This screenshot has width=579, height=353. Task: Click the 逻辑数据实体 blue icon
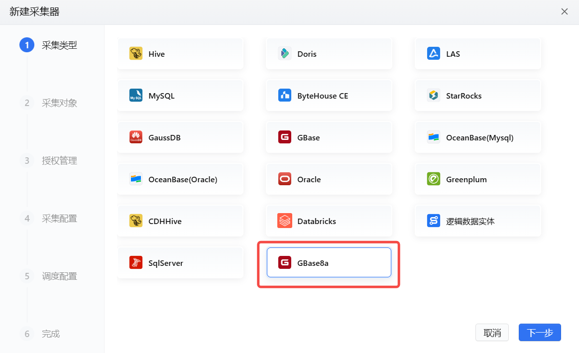pyautogui.click(x=434, y=221)
